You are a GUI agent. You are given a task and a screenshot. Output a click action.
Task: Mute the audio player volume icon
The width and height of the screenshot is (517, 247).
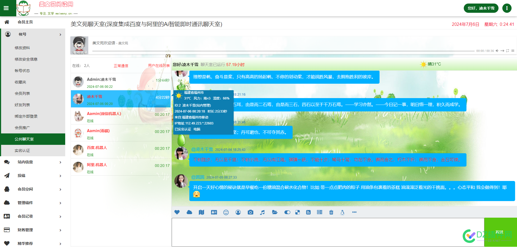(x=497, y=51)
